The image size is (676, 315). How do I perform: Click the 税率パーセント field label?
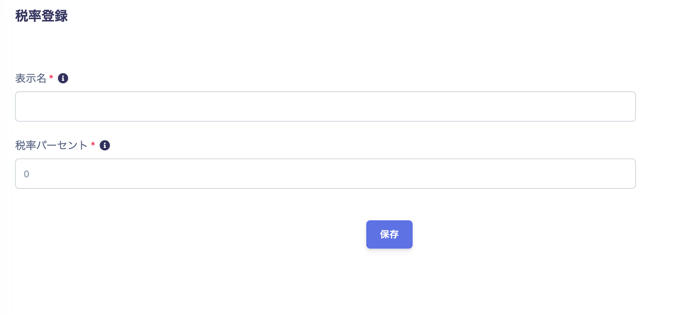(x=51, y=145)
